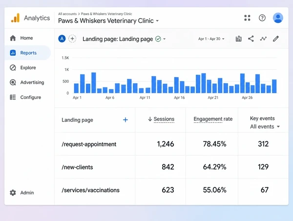Click the Paws & Whiskers Veterinary Clinic breadcrumb
This screenshot has width=293, height=221.
point(106,14)
